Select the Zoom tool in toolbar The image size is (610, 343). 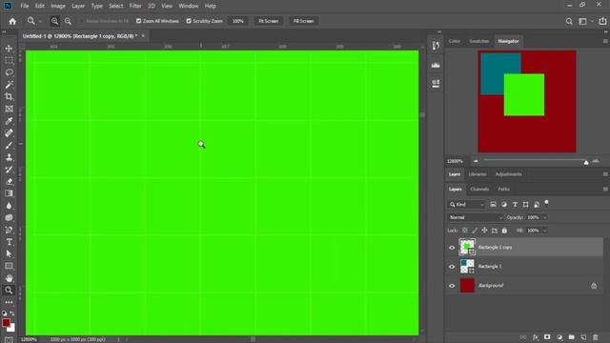pyautogui.click(x=9, y=290)
